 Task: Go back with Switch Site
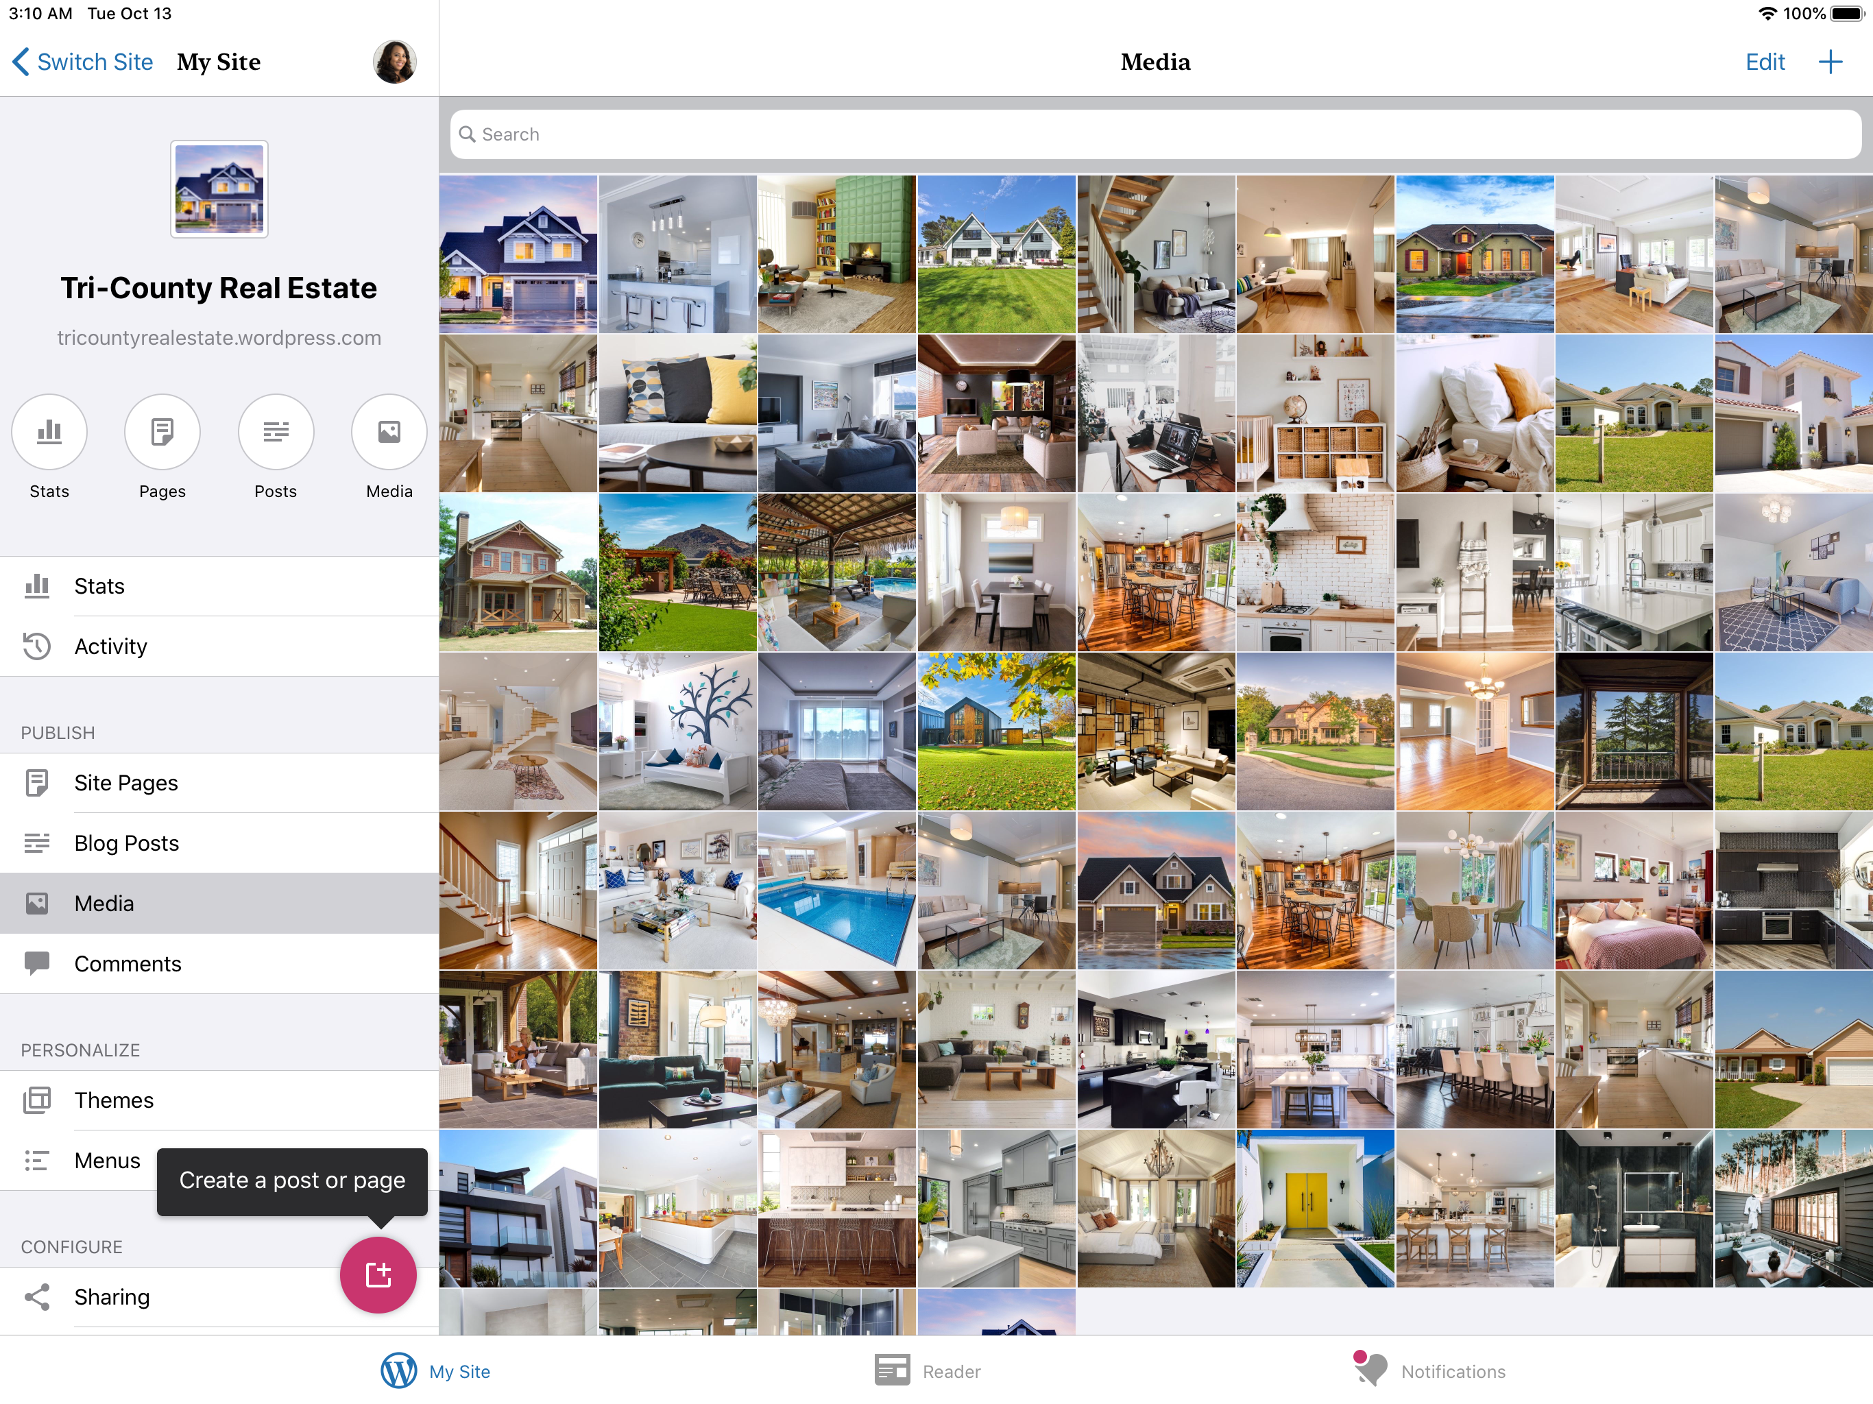click(83, 62)
